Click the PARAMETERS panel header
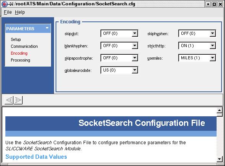Viewport: 225px width, 166px height. 28,29
